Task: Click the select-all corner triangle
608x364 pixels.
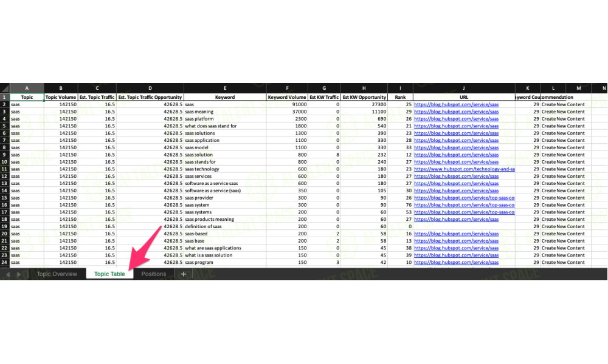Action: [x=5, y=88]
